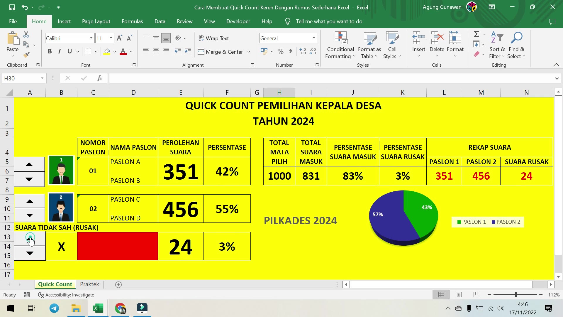Click the Bold formatting icon
The width and height of the screenshot is (563, 317).
click(x=50, y=51)
